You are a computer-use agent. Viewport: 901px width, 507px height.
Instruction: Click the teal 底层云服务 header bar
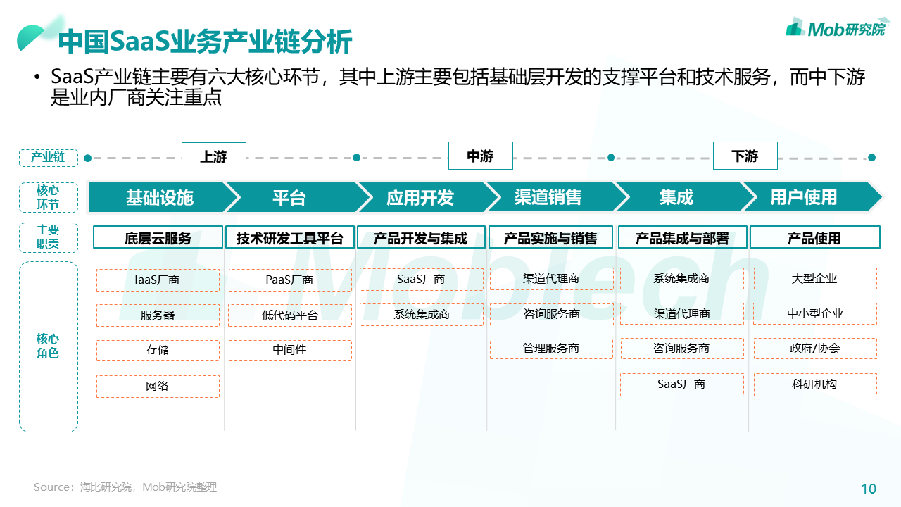click(x=158, y=237)
